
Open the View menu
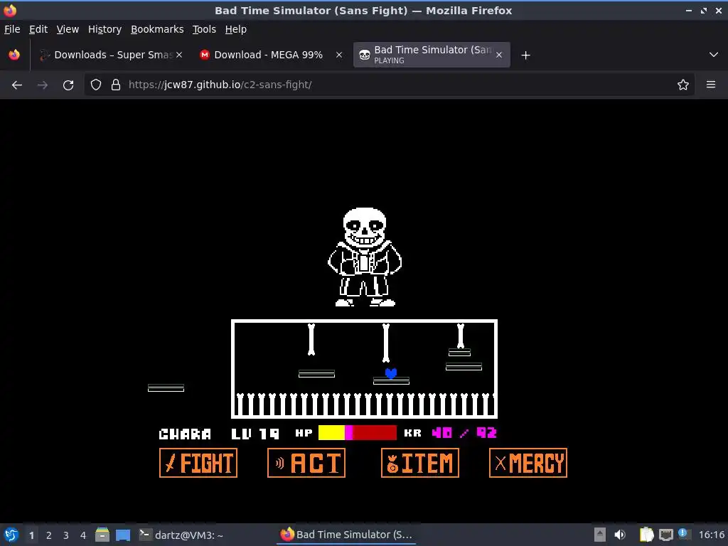[68, 29]
